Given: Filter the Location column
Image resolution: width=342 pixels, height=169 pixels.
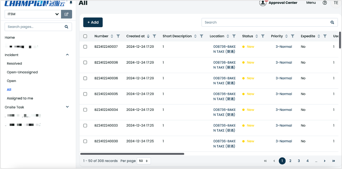Looking at the screenshot, I should (x=234, y=36).
